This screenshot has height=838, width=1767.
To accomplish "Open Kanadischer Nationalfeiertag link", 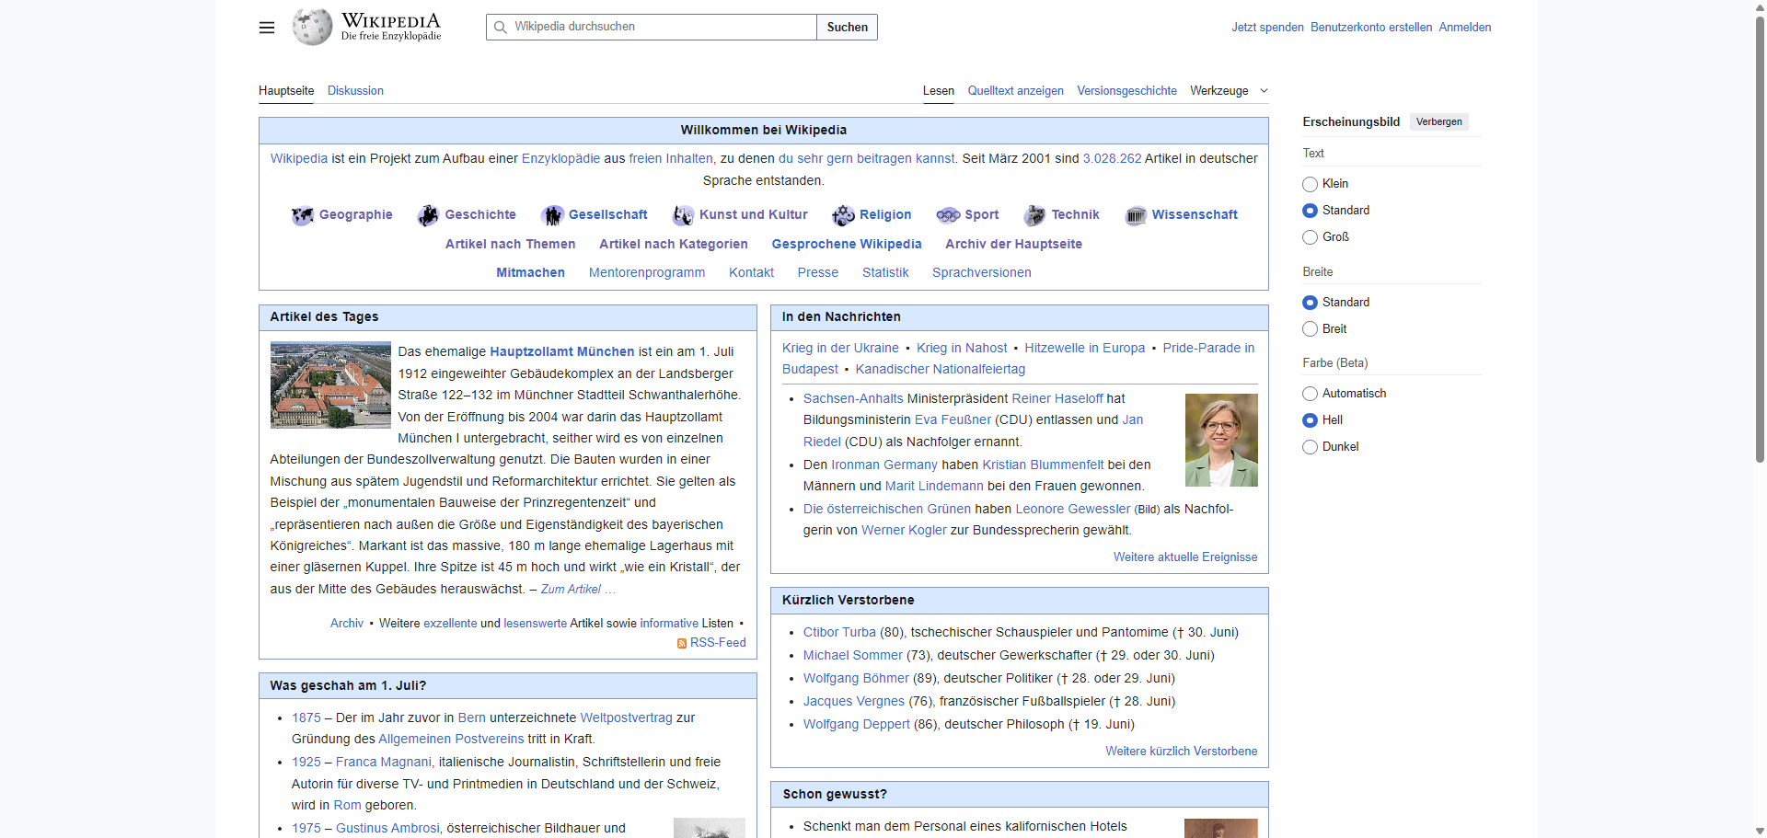I will [940, 370].
